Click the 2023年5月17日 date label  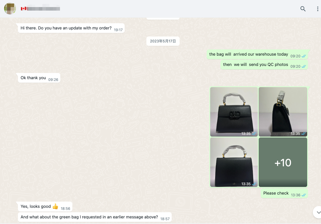(163, 41)
